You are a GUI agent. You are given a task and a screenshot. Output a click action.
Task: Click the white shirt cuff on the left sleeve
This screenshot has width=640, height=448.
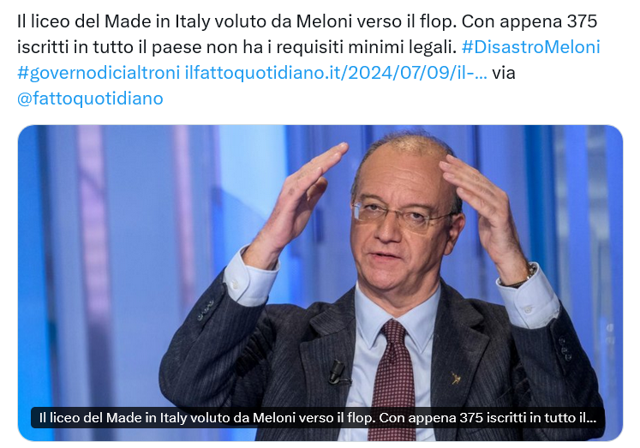[249, 276]
